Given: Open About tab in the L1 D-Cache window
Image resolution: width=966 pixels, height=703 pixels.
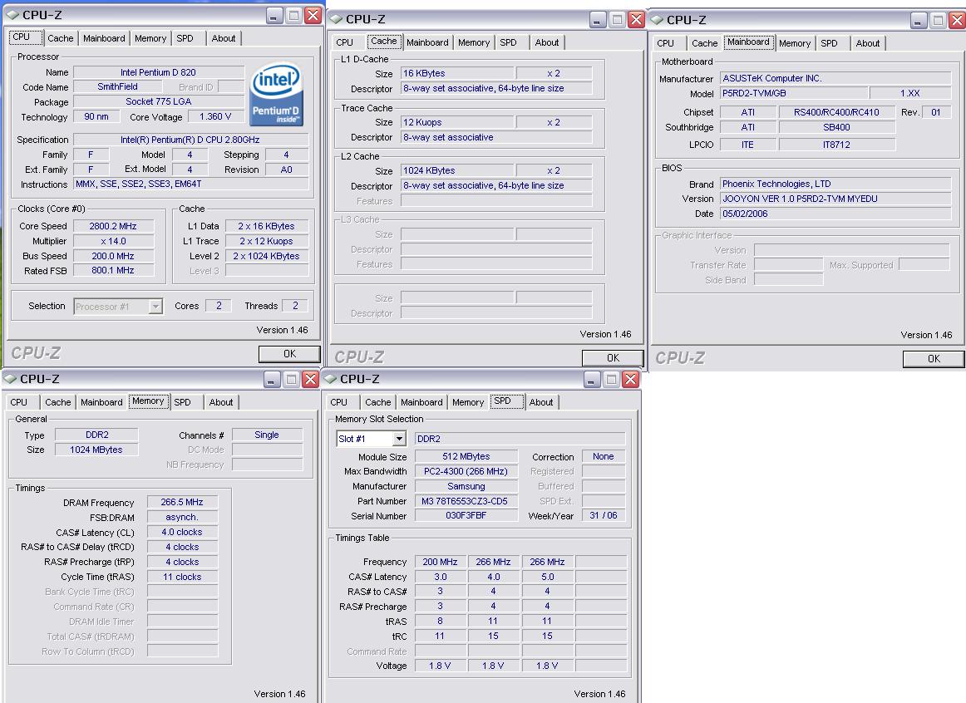Looking at the screenshot, I should 547,42.
